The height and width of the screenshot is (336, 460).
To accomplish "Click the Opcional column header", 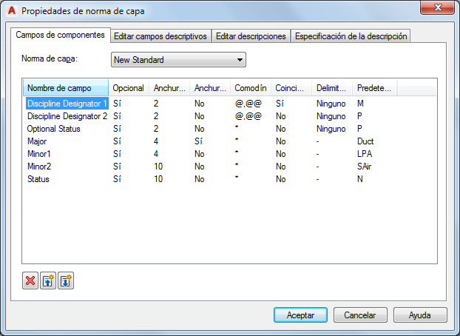I will [129, 88].
